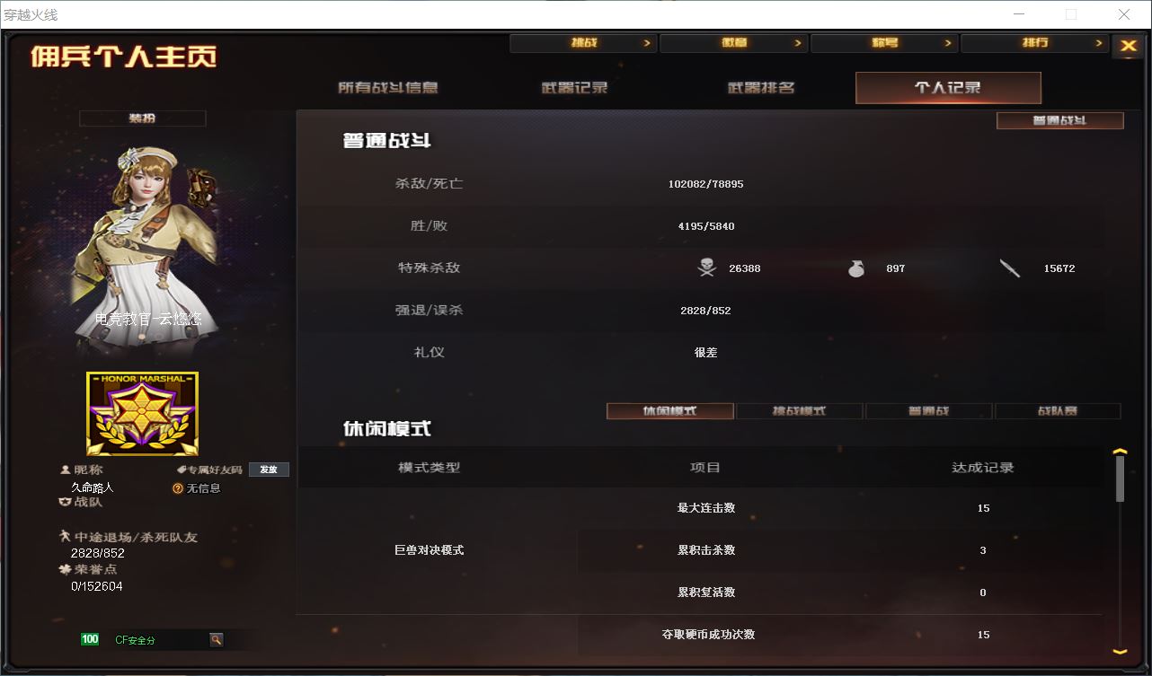Click the knife kills icon
Image resolution: width=1152 pixels, height=676 pixels.
[1010, 268]
